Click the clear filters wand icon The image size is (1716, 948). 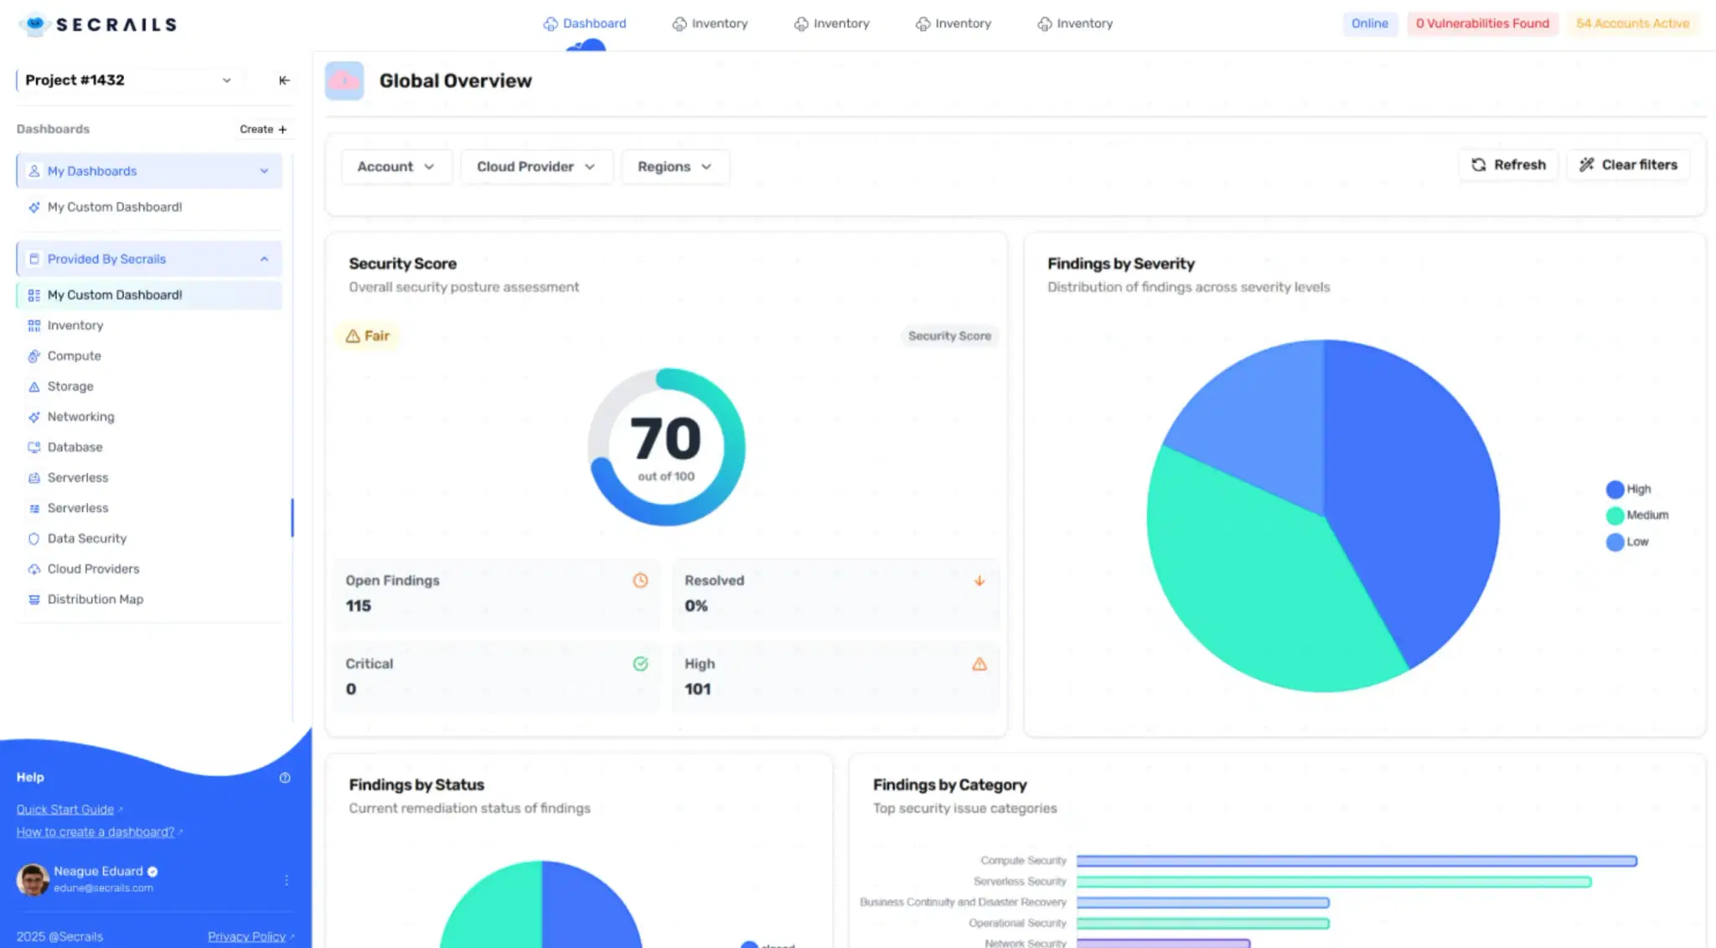tap(1586, 165)
